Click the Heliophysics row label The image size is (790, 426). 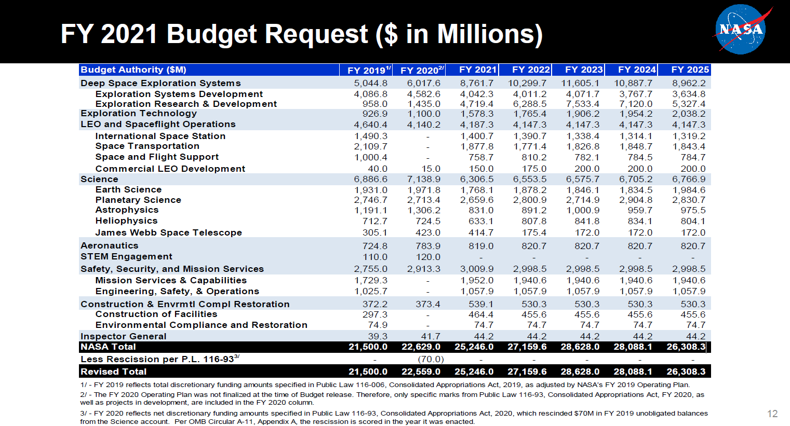(126, 221)
